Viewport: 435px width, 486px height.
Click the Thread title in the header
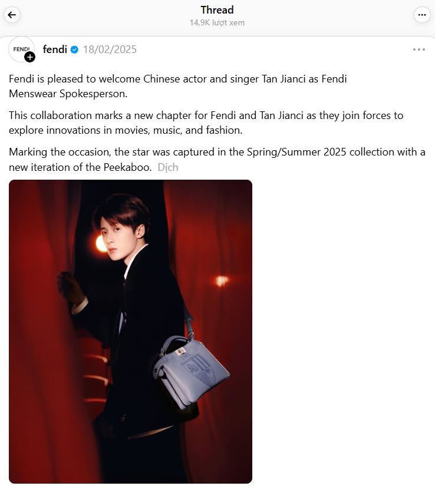coord(217,10)
